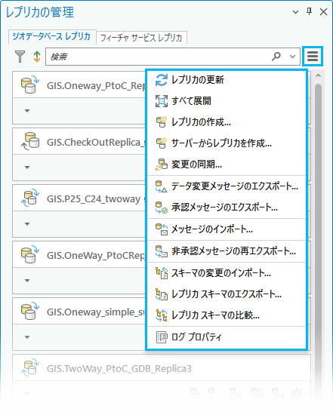Switch to フィーチャ サービス レプリカ tab
The image size is (333, 412).
(x=141, y=38)
